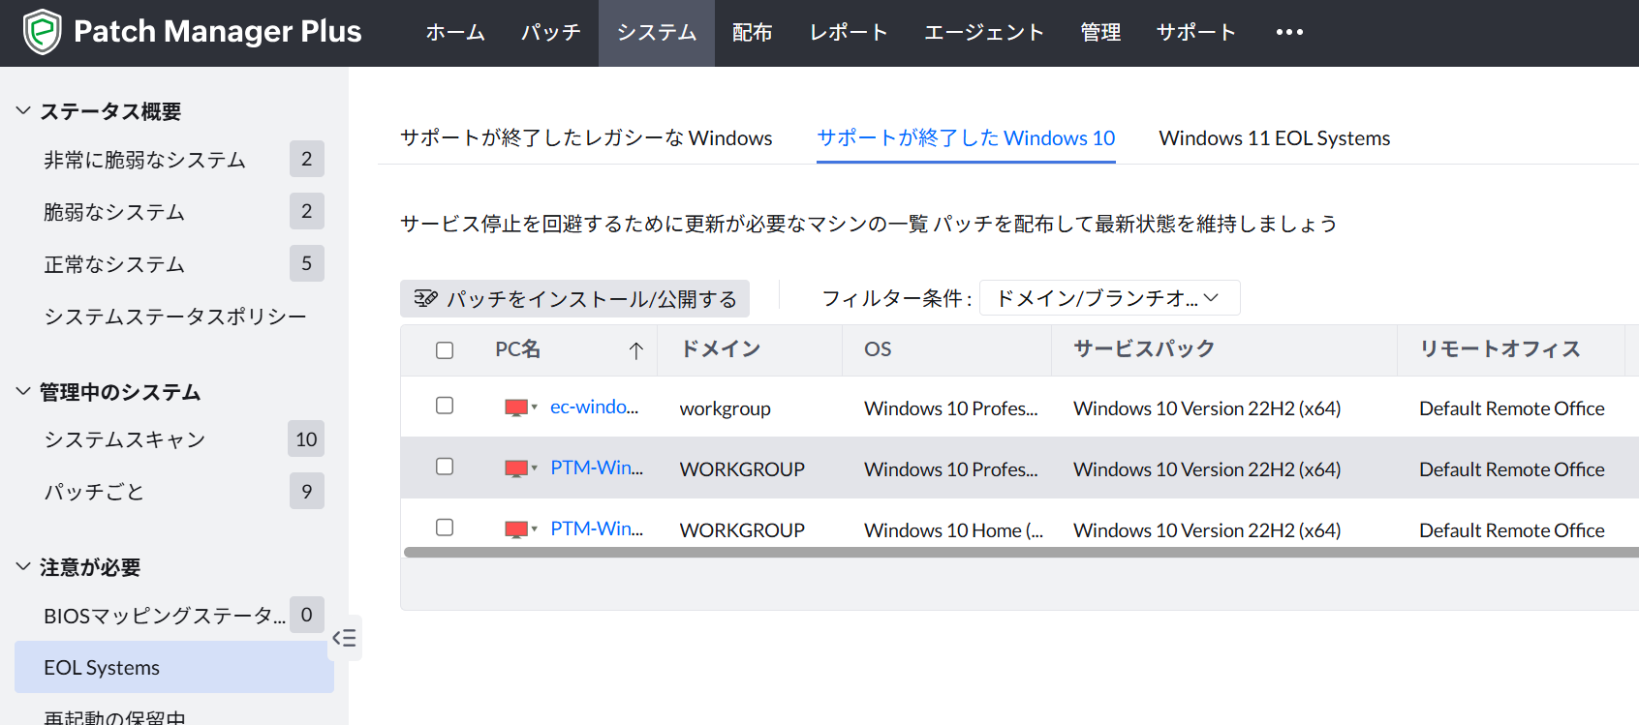The image size is (1639, 725).
Task: Open the ホーム menu
Action: 455,33
